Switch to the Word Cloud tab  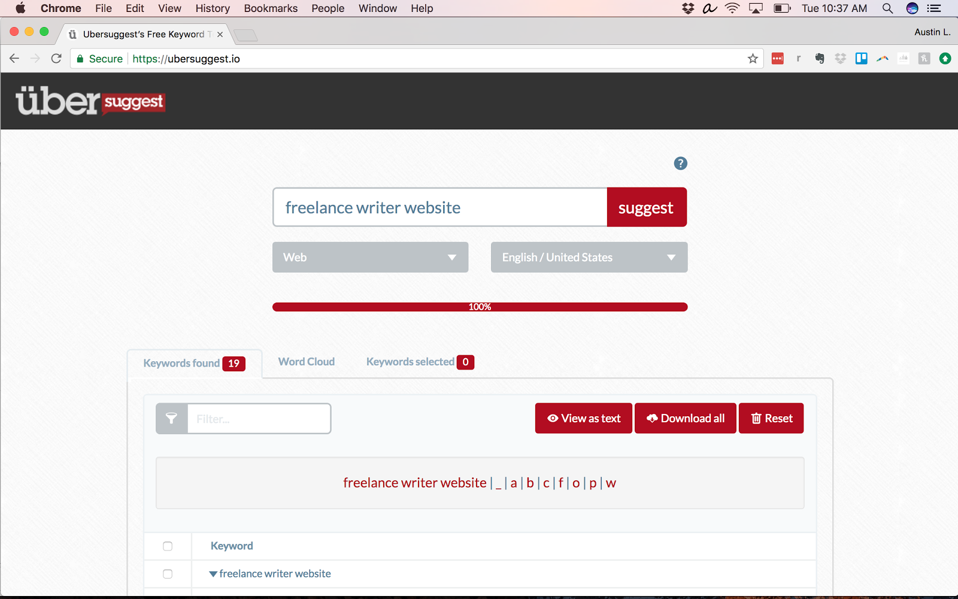[x=307, y=362]
